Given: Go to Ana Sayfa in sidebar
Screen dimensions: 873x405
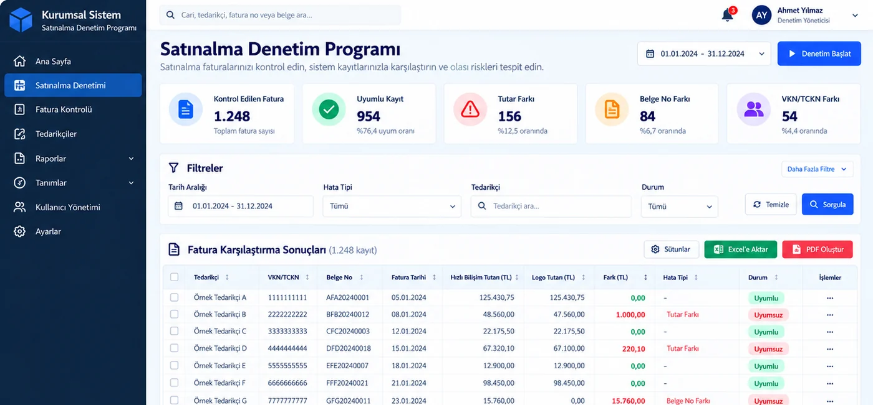Looking at the screenshot, I should 73,62.
